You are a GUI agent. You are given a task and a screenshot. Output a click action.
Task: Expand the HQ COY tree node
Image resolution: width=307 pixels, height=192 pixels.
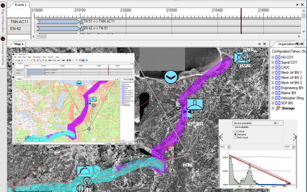[273, 57]
